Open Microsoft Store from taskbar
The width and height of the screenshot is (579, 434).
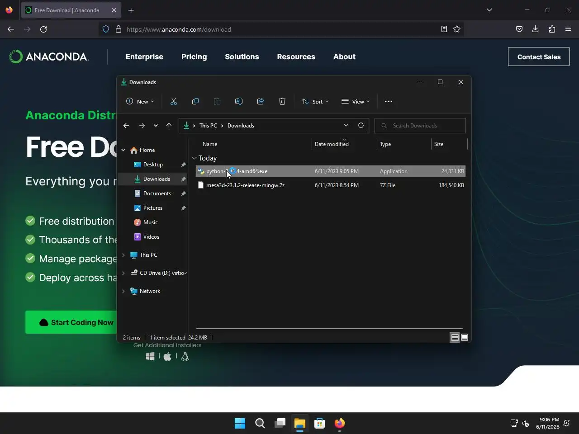(320, 423)
